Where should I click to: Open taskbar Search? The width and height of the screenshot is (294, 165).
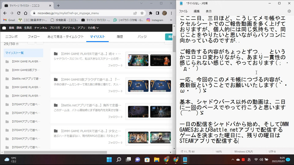(119, 159)
